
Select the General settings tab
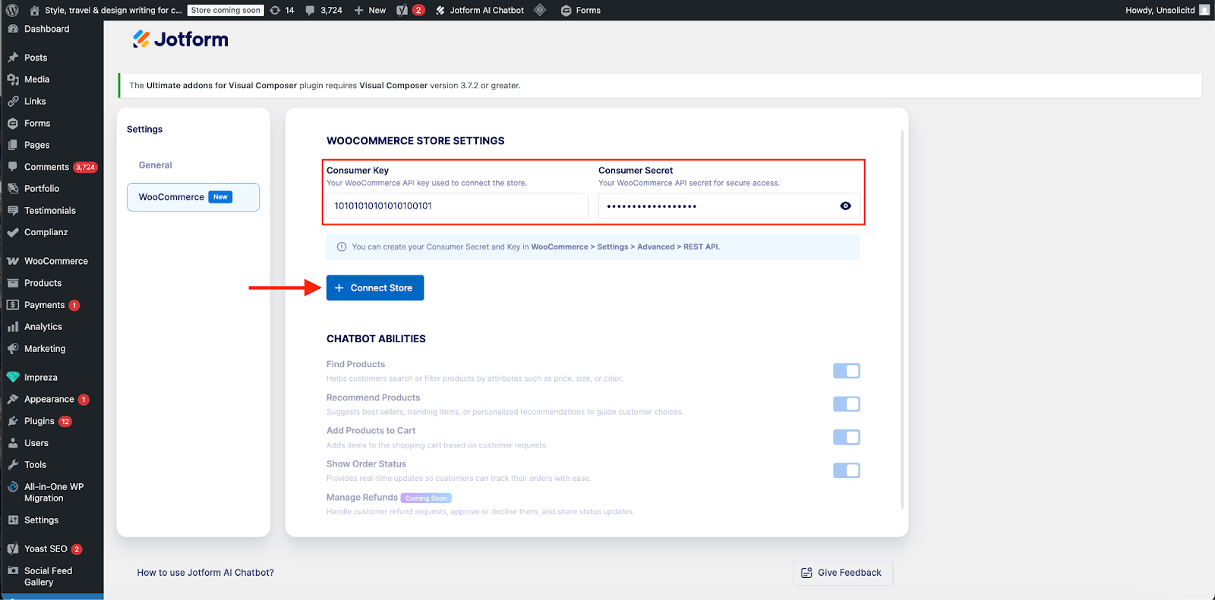point(156,165)
